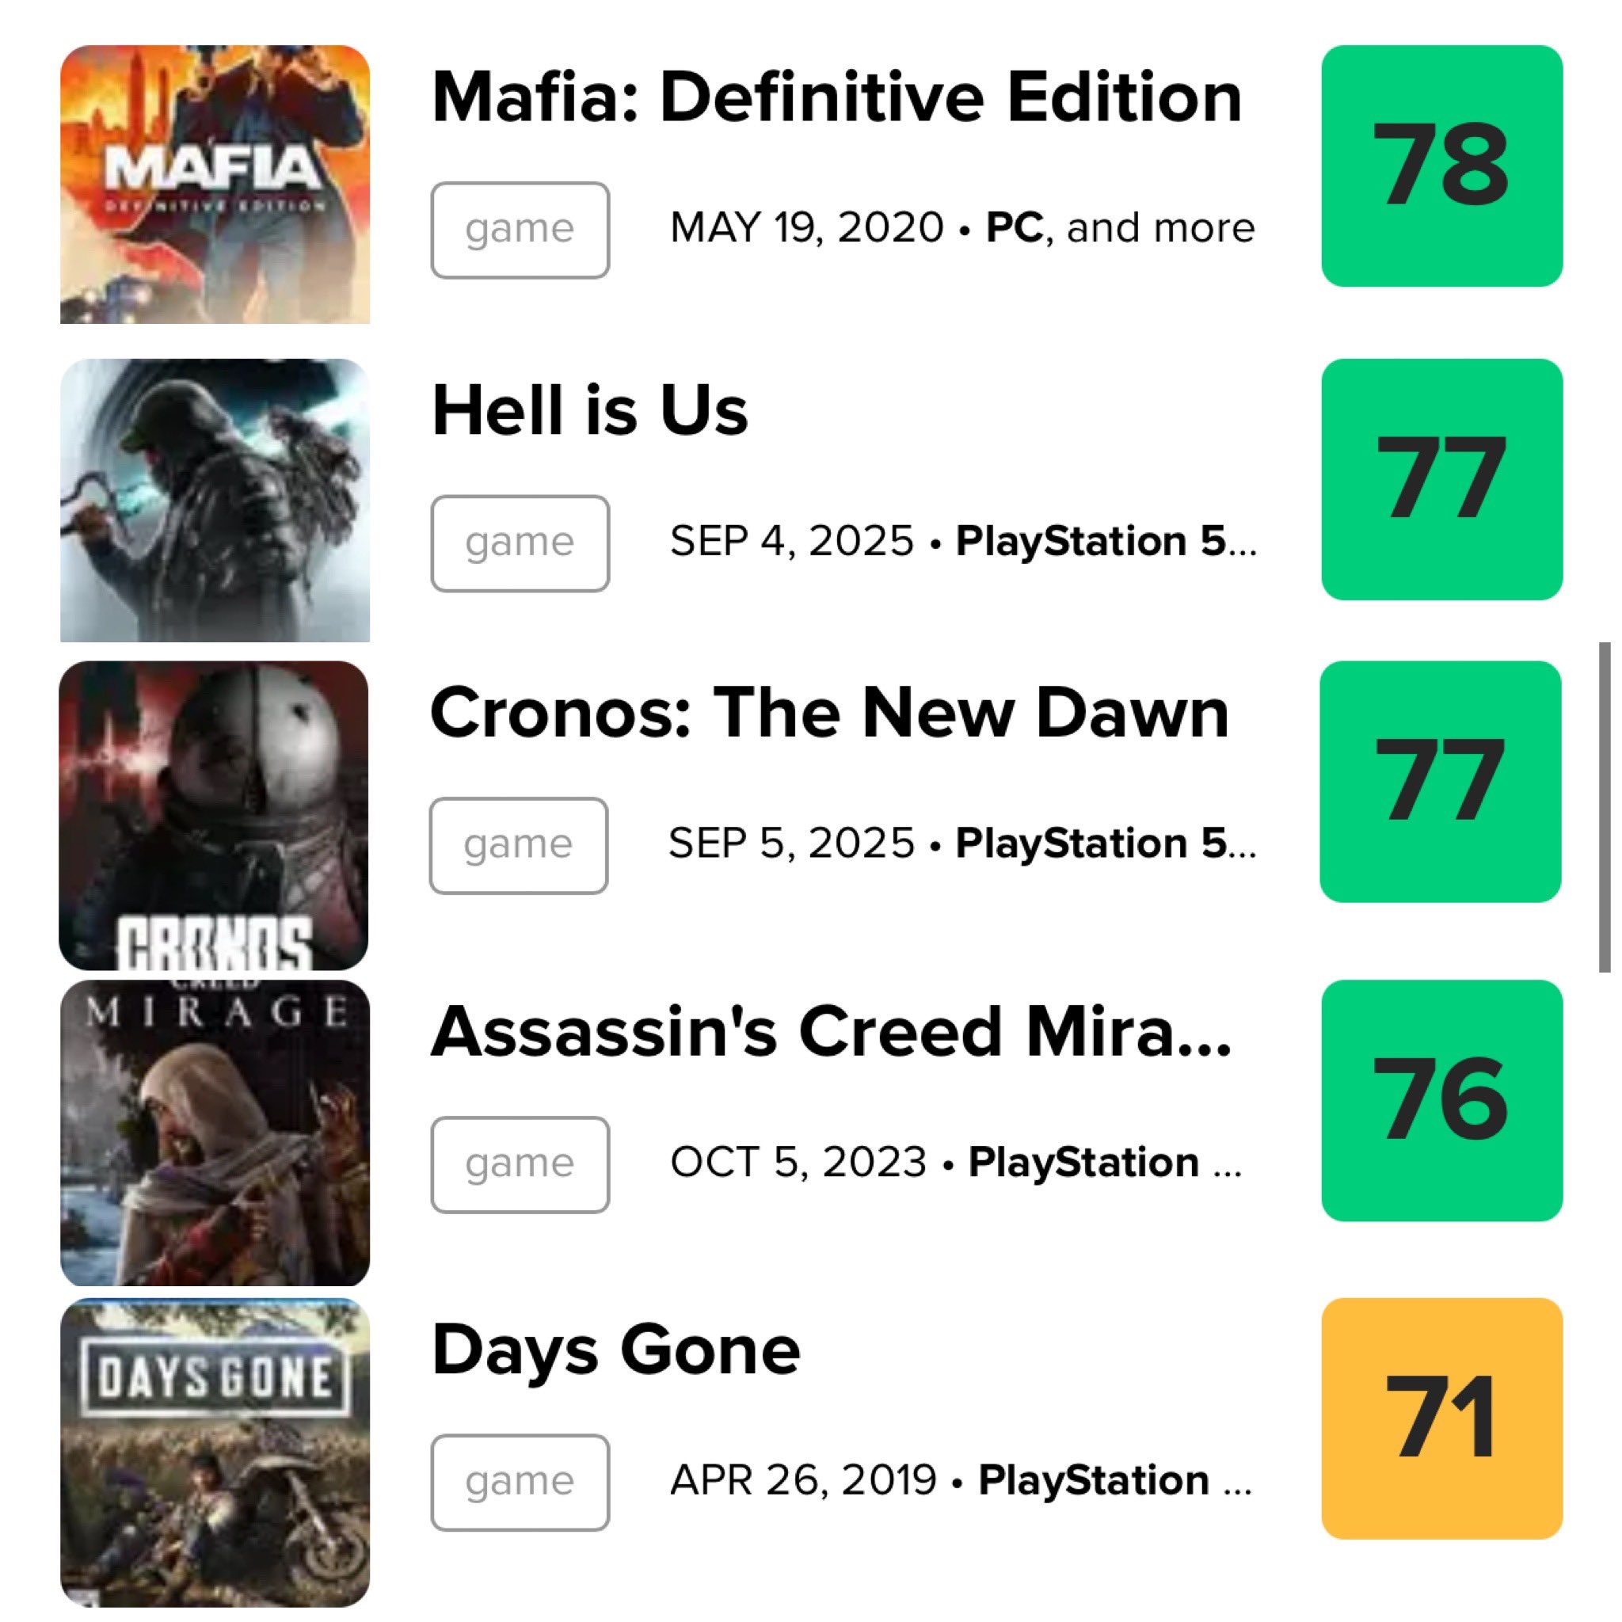
Task: Click the vertical scrollbar handle
Action: pos(1605,807)
